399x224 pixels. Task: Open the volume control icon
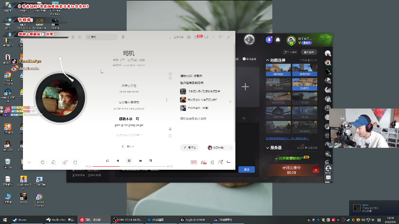(212, 162)
